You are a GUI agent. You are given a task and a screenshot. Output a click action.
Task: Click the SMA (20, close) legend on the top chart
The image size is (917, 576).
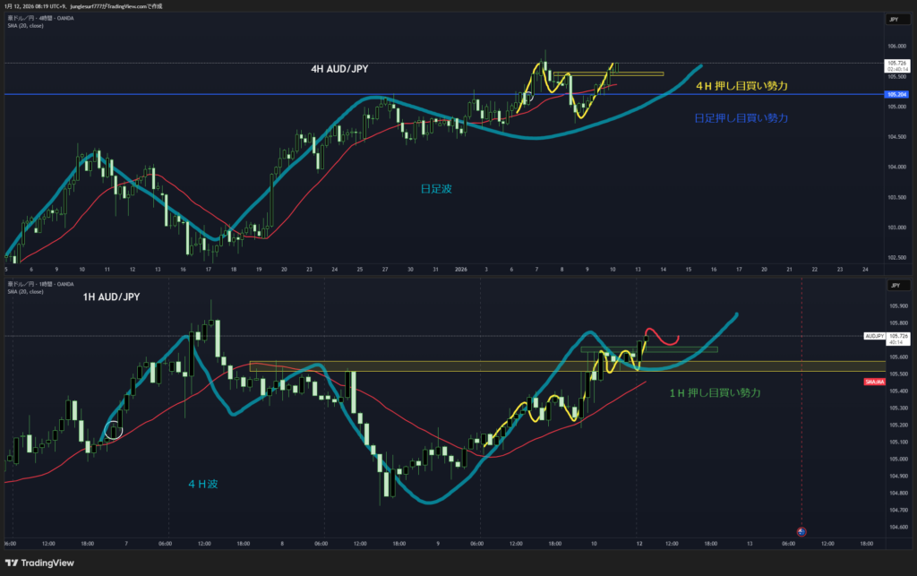pos(25,26)
